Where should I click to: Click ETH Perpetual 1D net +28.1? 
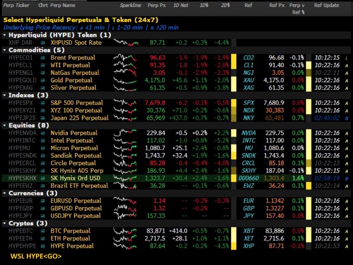pos(180,239)
